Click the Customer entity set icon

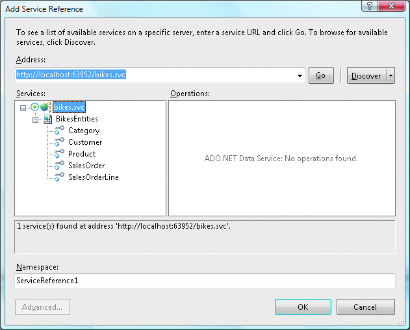(x=59, y=142)
